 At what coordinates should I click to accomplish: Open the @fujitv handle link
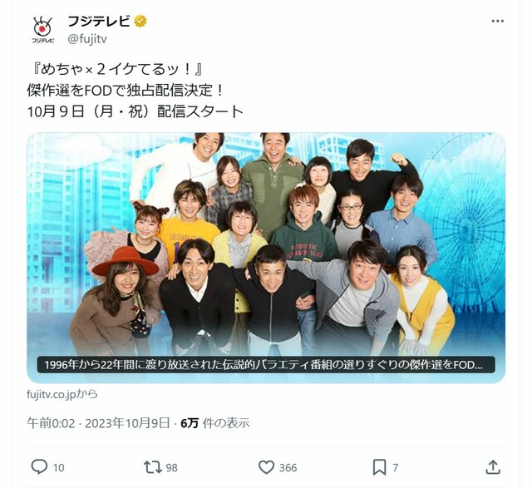click(x=87, y=39)
